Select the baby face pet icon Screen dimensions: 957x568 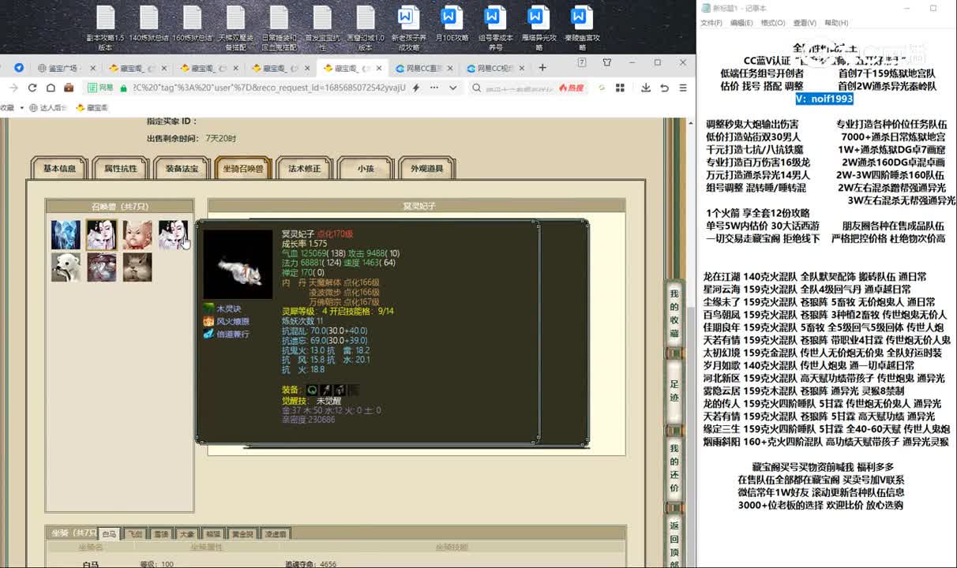[x=137, y=234]
